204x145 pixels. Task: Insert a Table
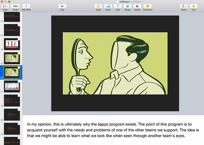point(98,6)
